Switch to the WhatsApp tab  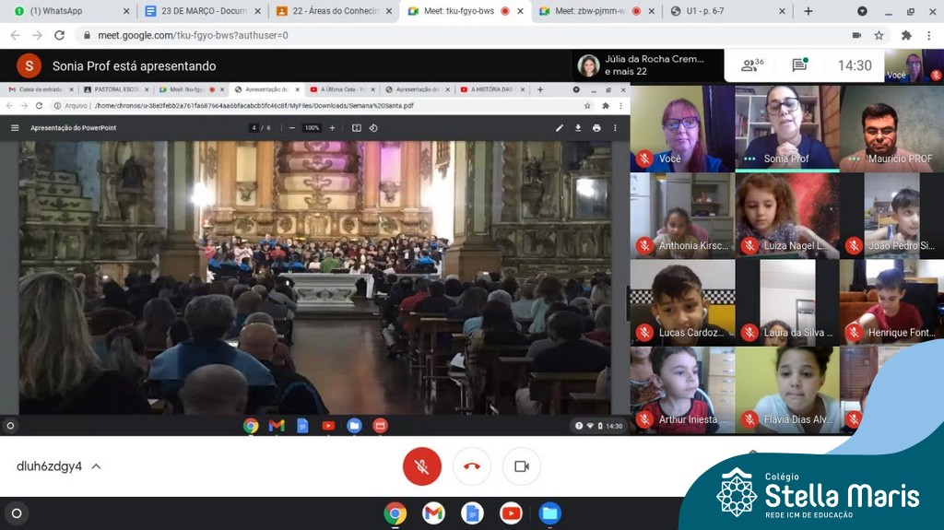tap(63, 11)
